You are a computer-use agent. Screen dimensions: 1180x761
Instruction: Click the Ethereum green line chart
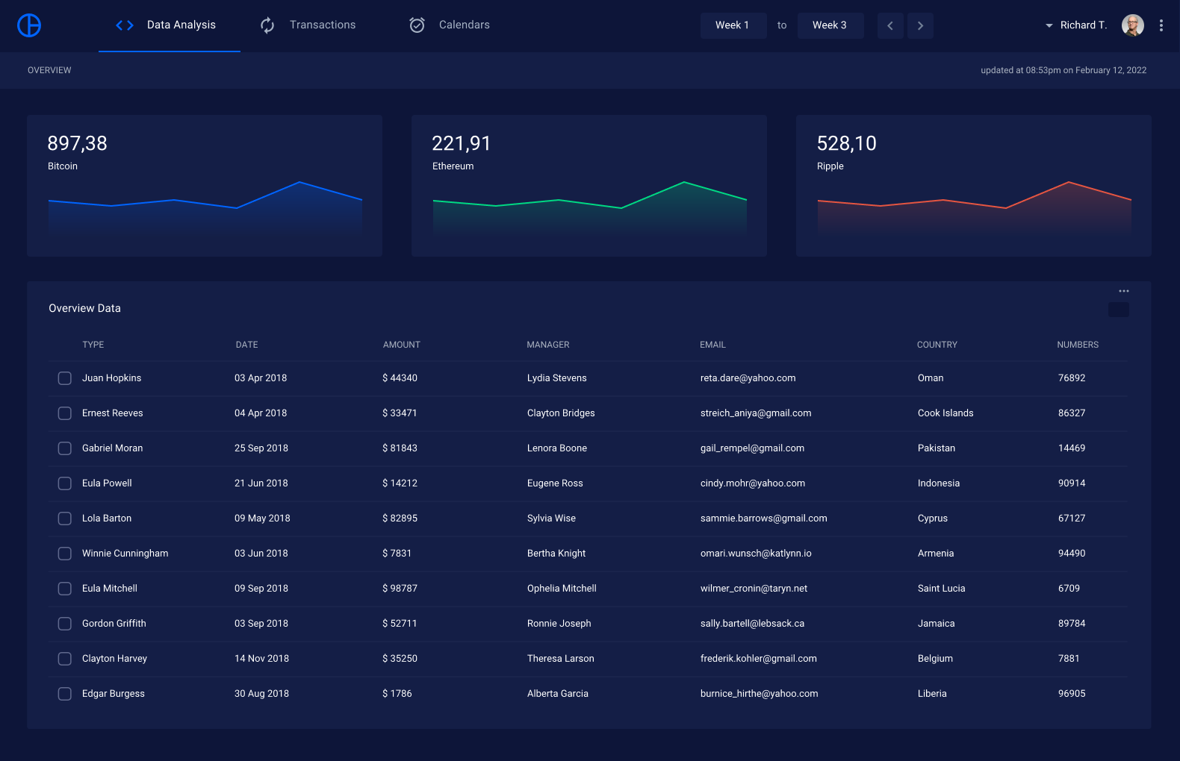590,208
